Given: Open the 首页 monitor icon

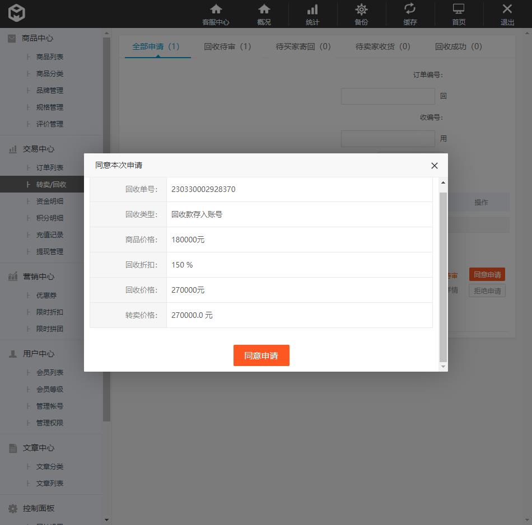Looking at the screenshot, I should click(x=459, y=10).
